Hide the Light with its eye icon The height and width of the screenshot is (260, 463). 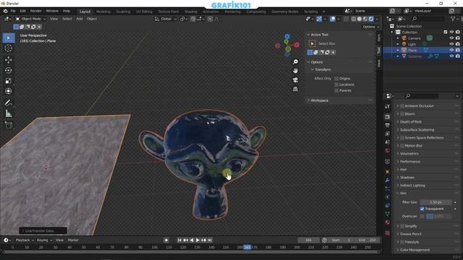click(x=451, y=44)
